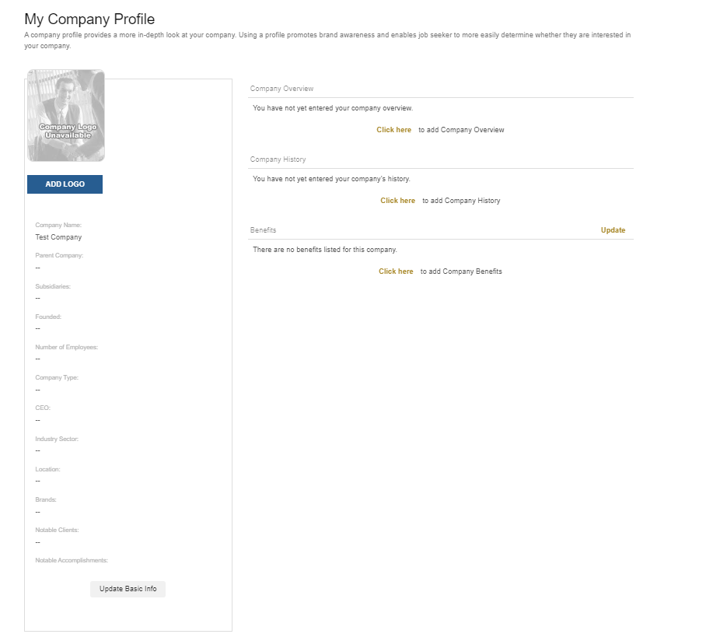Click the ADD LOGO button

(65, 184)
